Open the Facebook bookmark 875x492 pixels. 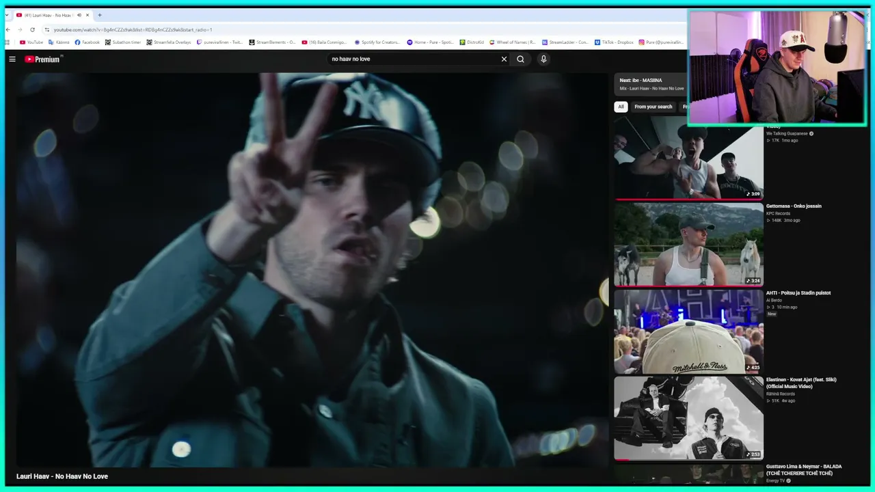pyautogui.click(x=87, y=42)
